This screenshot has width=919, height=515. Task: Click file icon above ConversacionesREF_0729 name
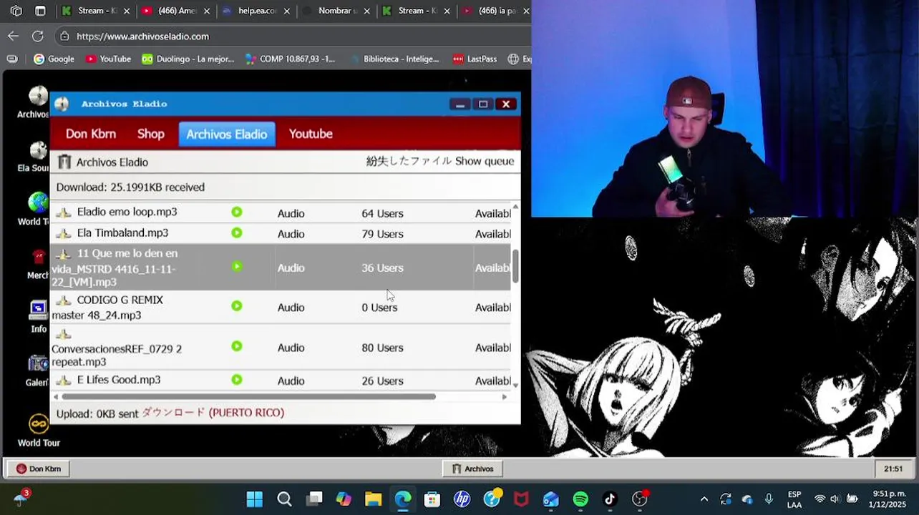pos(64,334)
